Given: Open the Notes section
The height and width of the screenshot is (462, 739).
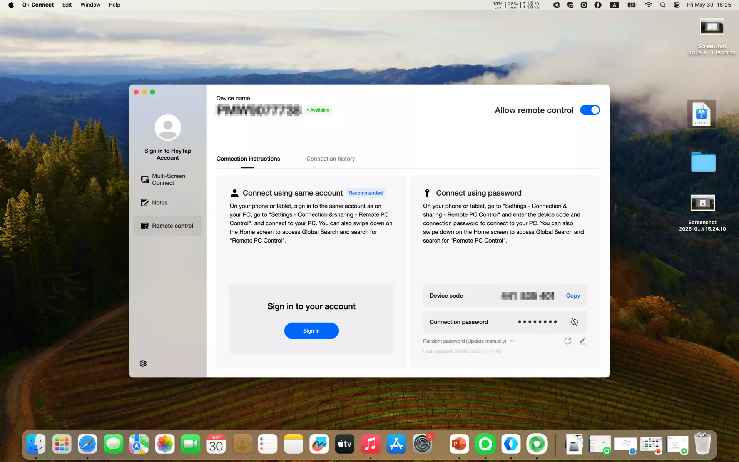Looking at the screenshot, I should tap(159, 203).
